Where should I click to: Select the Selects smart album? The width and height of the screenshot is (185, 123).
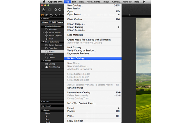coord(52,51)
